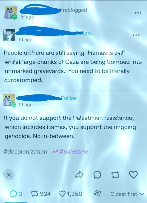Image resolution: width=147 pixels, height=203 pixels.
Task: Open the top post's three-dot menu
Action: (x=138, y=13)
